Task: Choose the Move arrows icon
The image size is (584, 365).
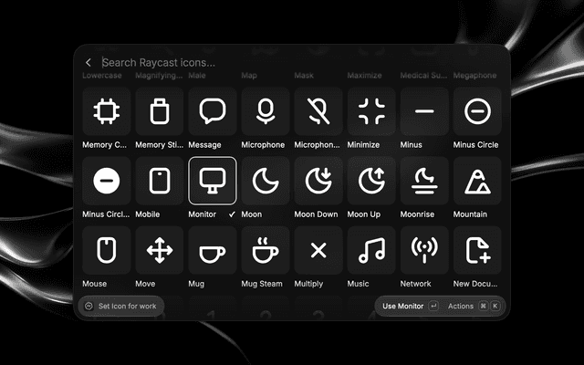Action: (160, 250)
